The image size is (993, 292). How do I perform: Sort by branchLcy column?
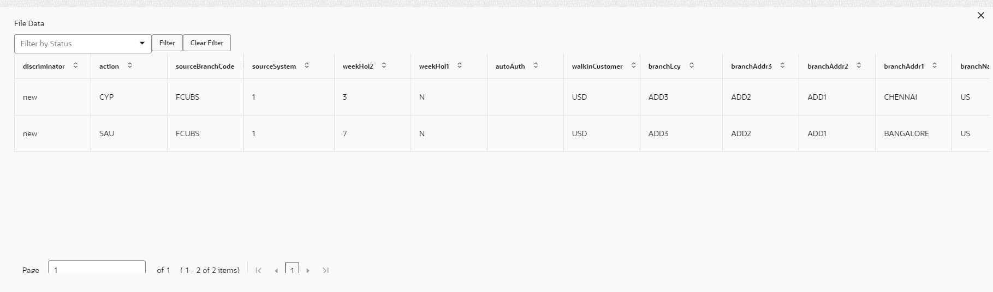coord(692,65)
